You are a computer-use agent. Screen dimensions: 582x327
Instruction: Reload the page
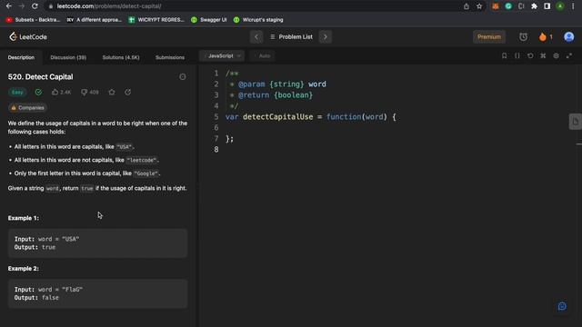tap(35, 6)
